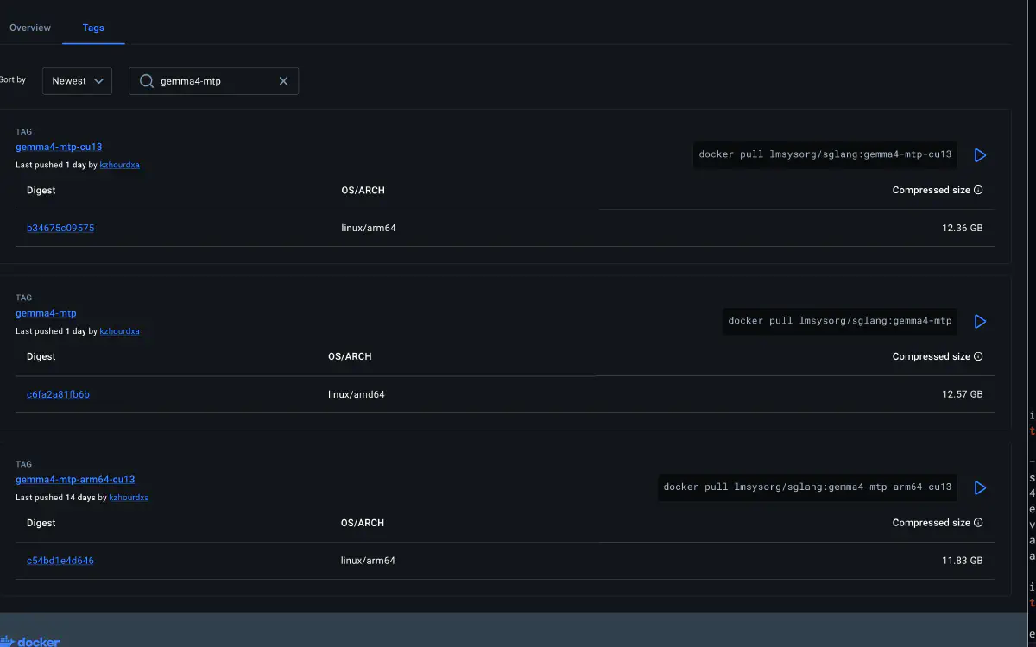Click the 11.83 GB compressed size value
The height and width of the screenshot is (647, 1036).
click(962, 561)
